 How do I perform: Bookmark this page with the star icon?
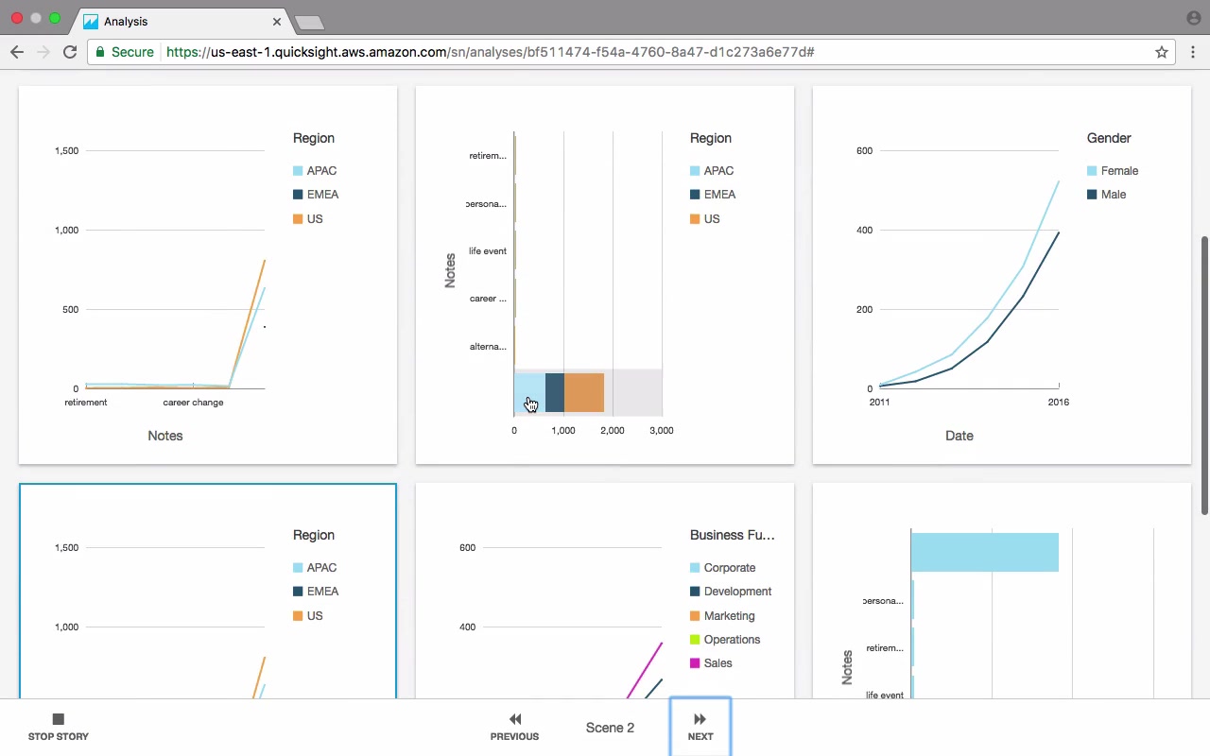click(x=1162, y=52)
